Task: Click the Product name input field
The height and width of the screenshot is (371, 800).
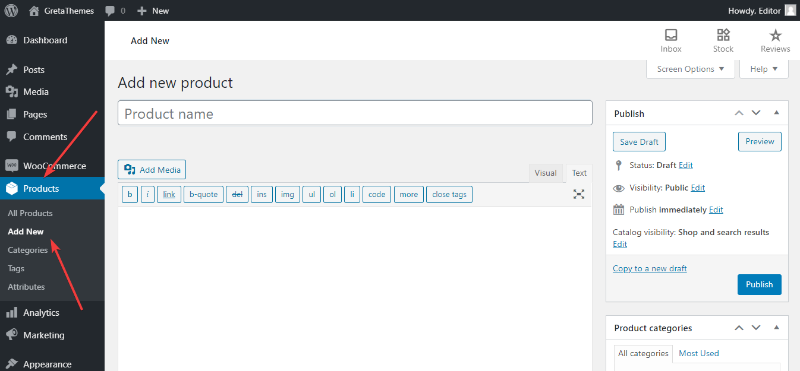Action: pos(355,113)
